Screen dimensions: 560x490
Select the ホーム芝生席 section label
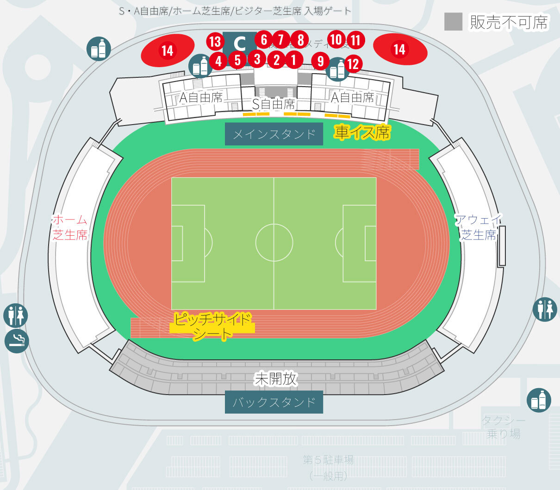[x=70, y=227]
